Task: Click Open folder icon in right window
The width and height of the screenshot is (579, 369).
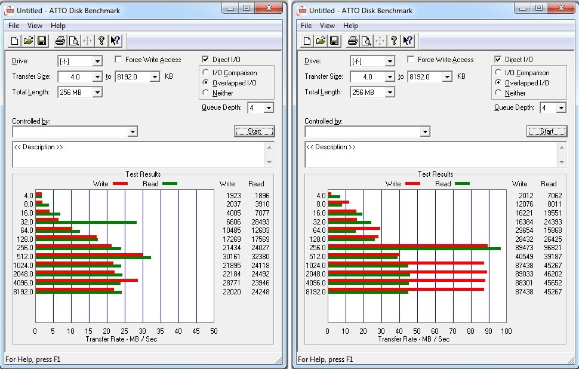Action: coord(321,41)
